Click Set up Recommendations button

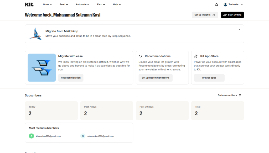coord(156,78)
